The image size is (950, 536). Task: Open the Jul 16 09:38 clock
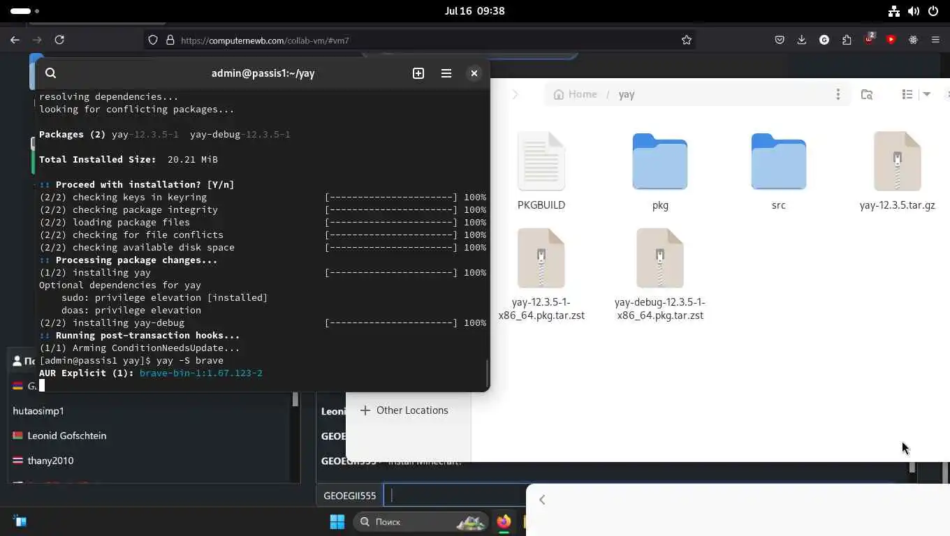[x=475, y=11]
